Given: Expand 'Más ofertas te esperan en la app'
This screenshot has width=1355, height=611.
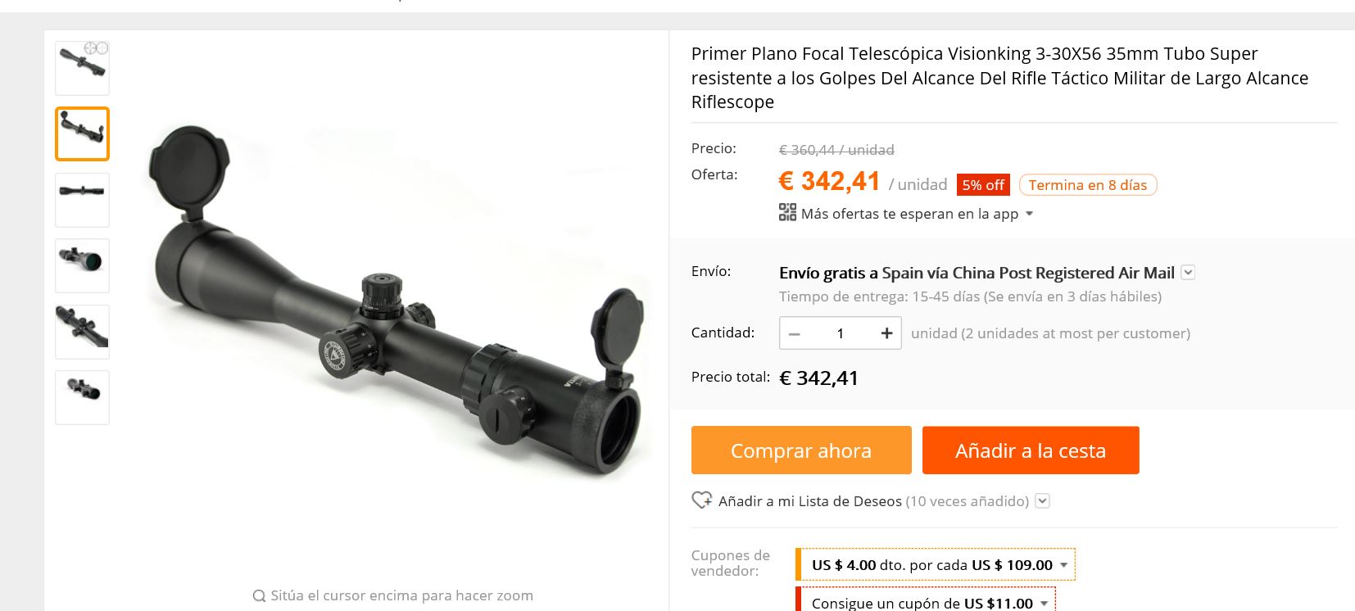Looking at the screenshot, I should click(x=909, y=214).
